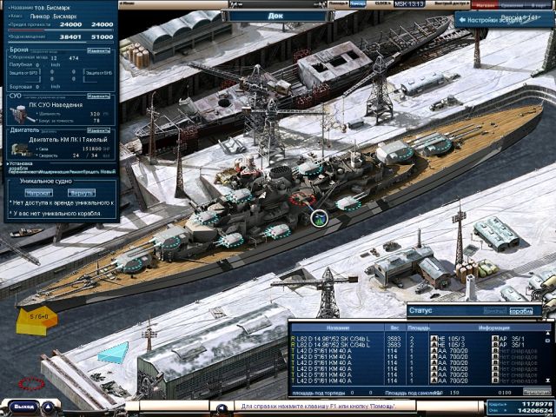
Task: Click Изменить in the Броня section
Action: tap(99, 51)
